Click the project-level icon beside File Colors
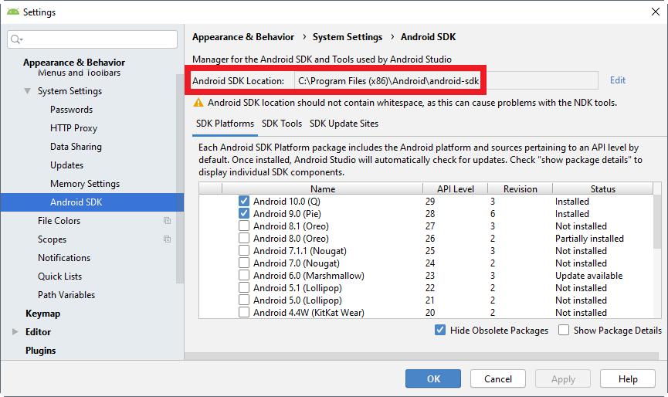Image resolution: width=668 pixels, height=397 pixels. pyautogui.click(x=167, y=221)
